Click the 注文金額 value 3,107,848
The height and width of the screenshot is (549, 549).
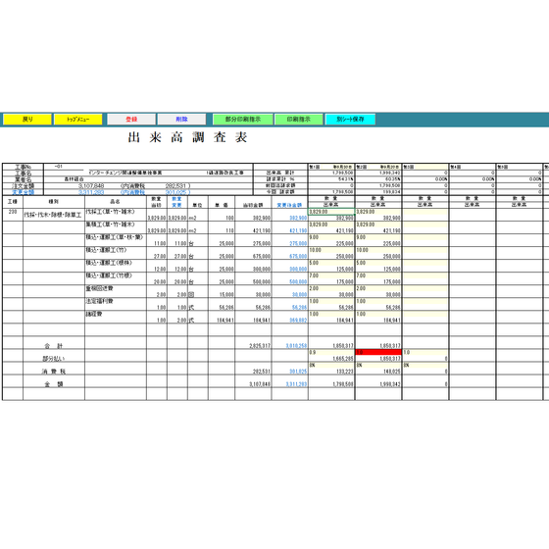[91, 185]
